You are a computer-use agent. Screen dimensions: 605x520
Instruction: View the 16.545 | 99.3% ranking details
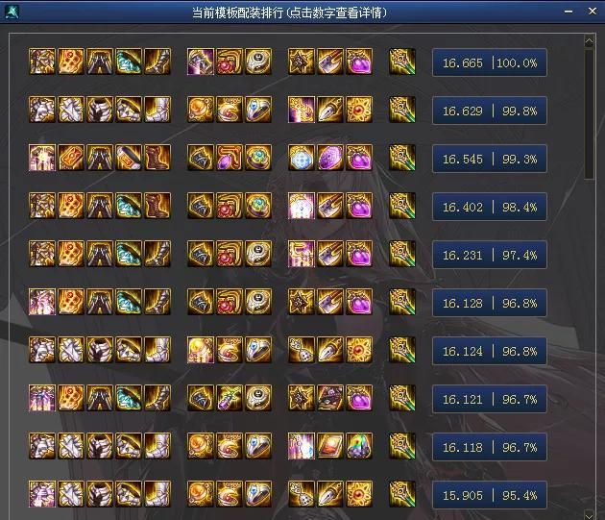tap(489, 159)
